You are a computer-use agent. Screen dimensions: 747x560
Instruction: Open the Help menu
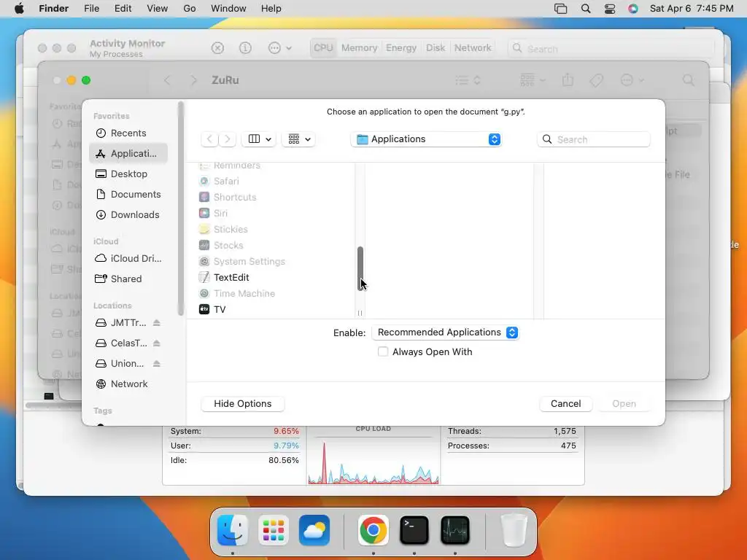tap(271, 9)
